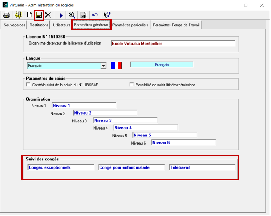
Task: Enable strict URSSAF number control checkbox
Action: pyautogui.click(x=29, y=85)
